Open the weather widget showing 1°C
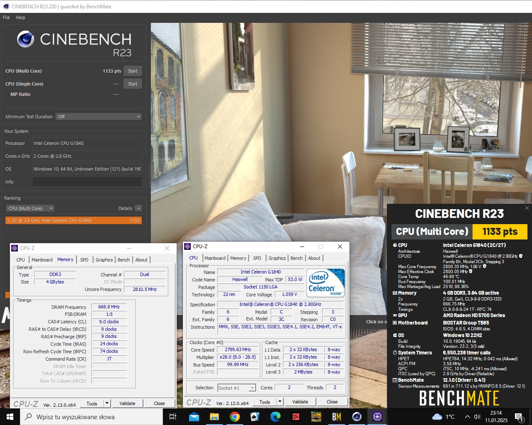The image size is (532, 425). (x=444, y=417)
